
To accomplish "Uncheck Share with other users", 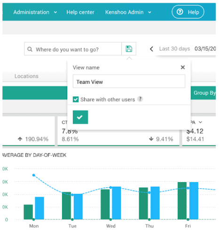I will point(76,99).
